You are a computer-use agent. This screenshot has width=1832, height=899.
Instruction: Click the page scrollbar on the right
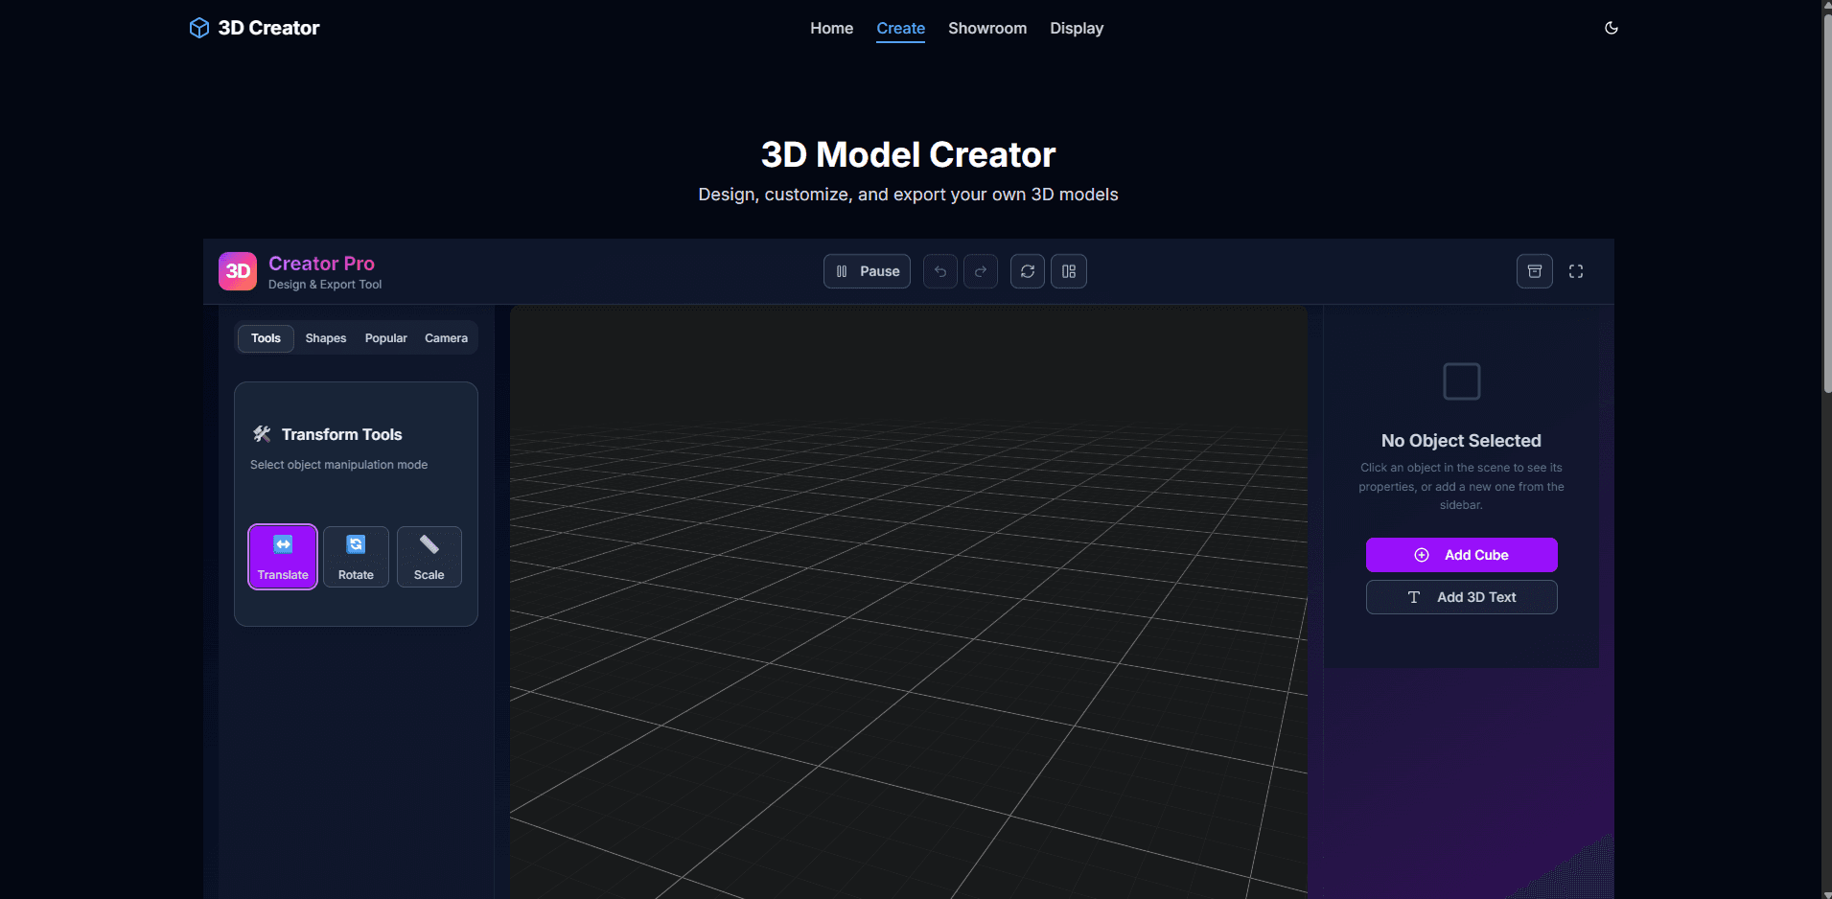coord(1825,192)
